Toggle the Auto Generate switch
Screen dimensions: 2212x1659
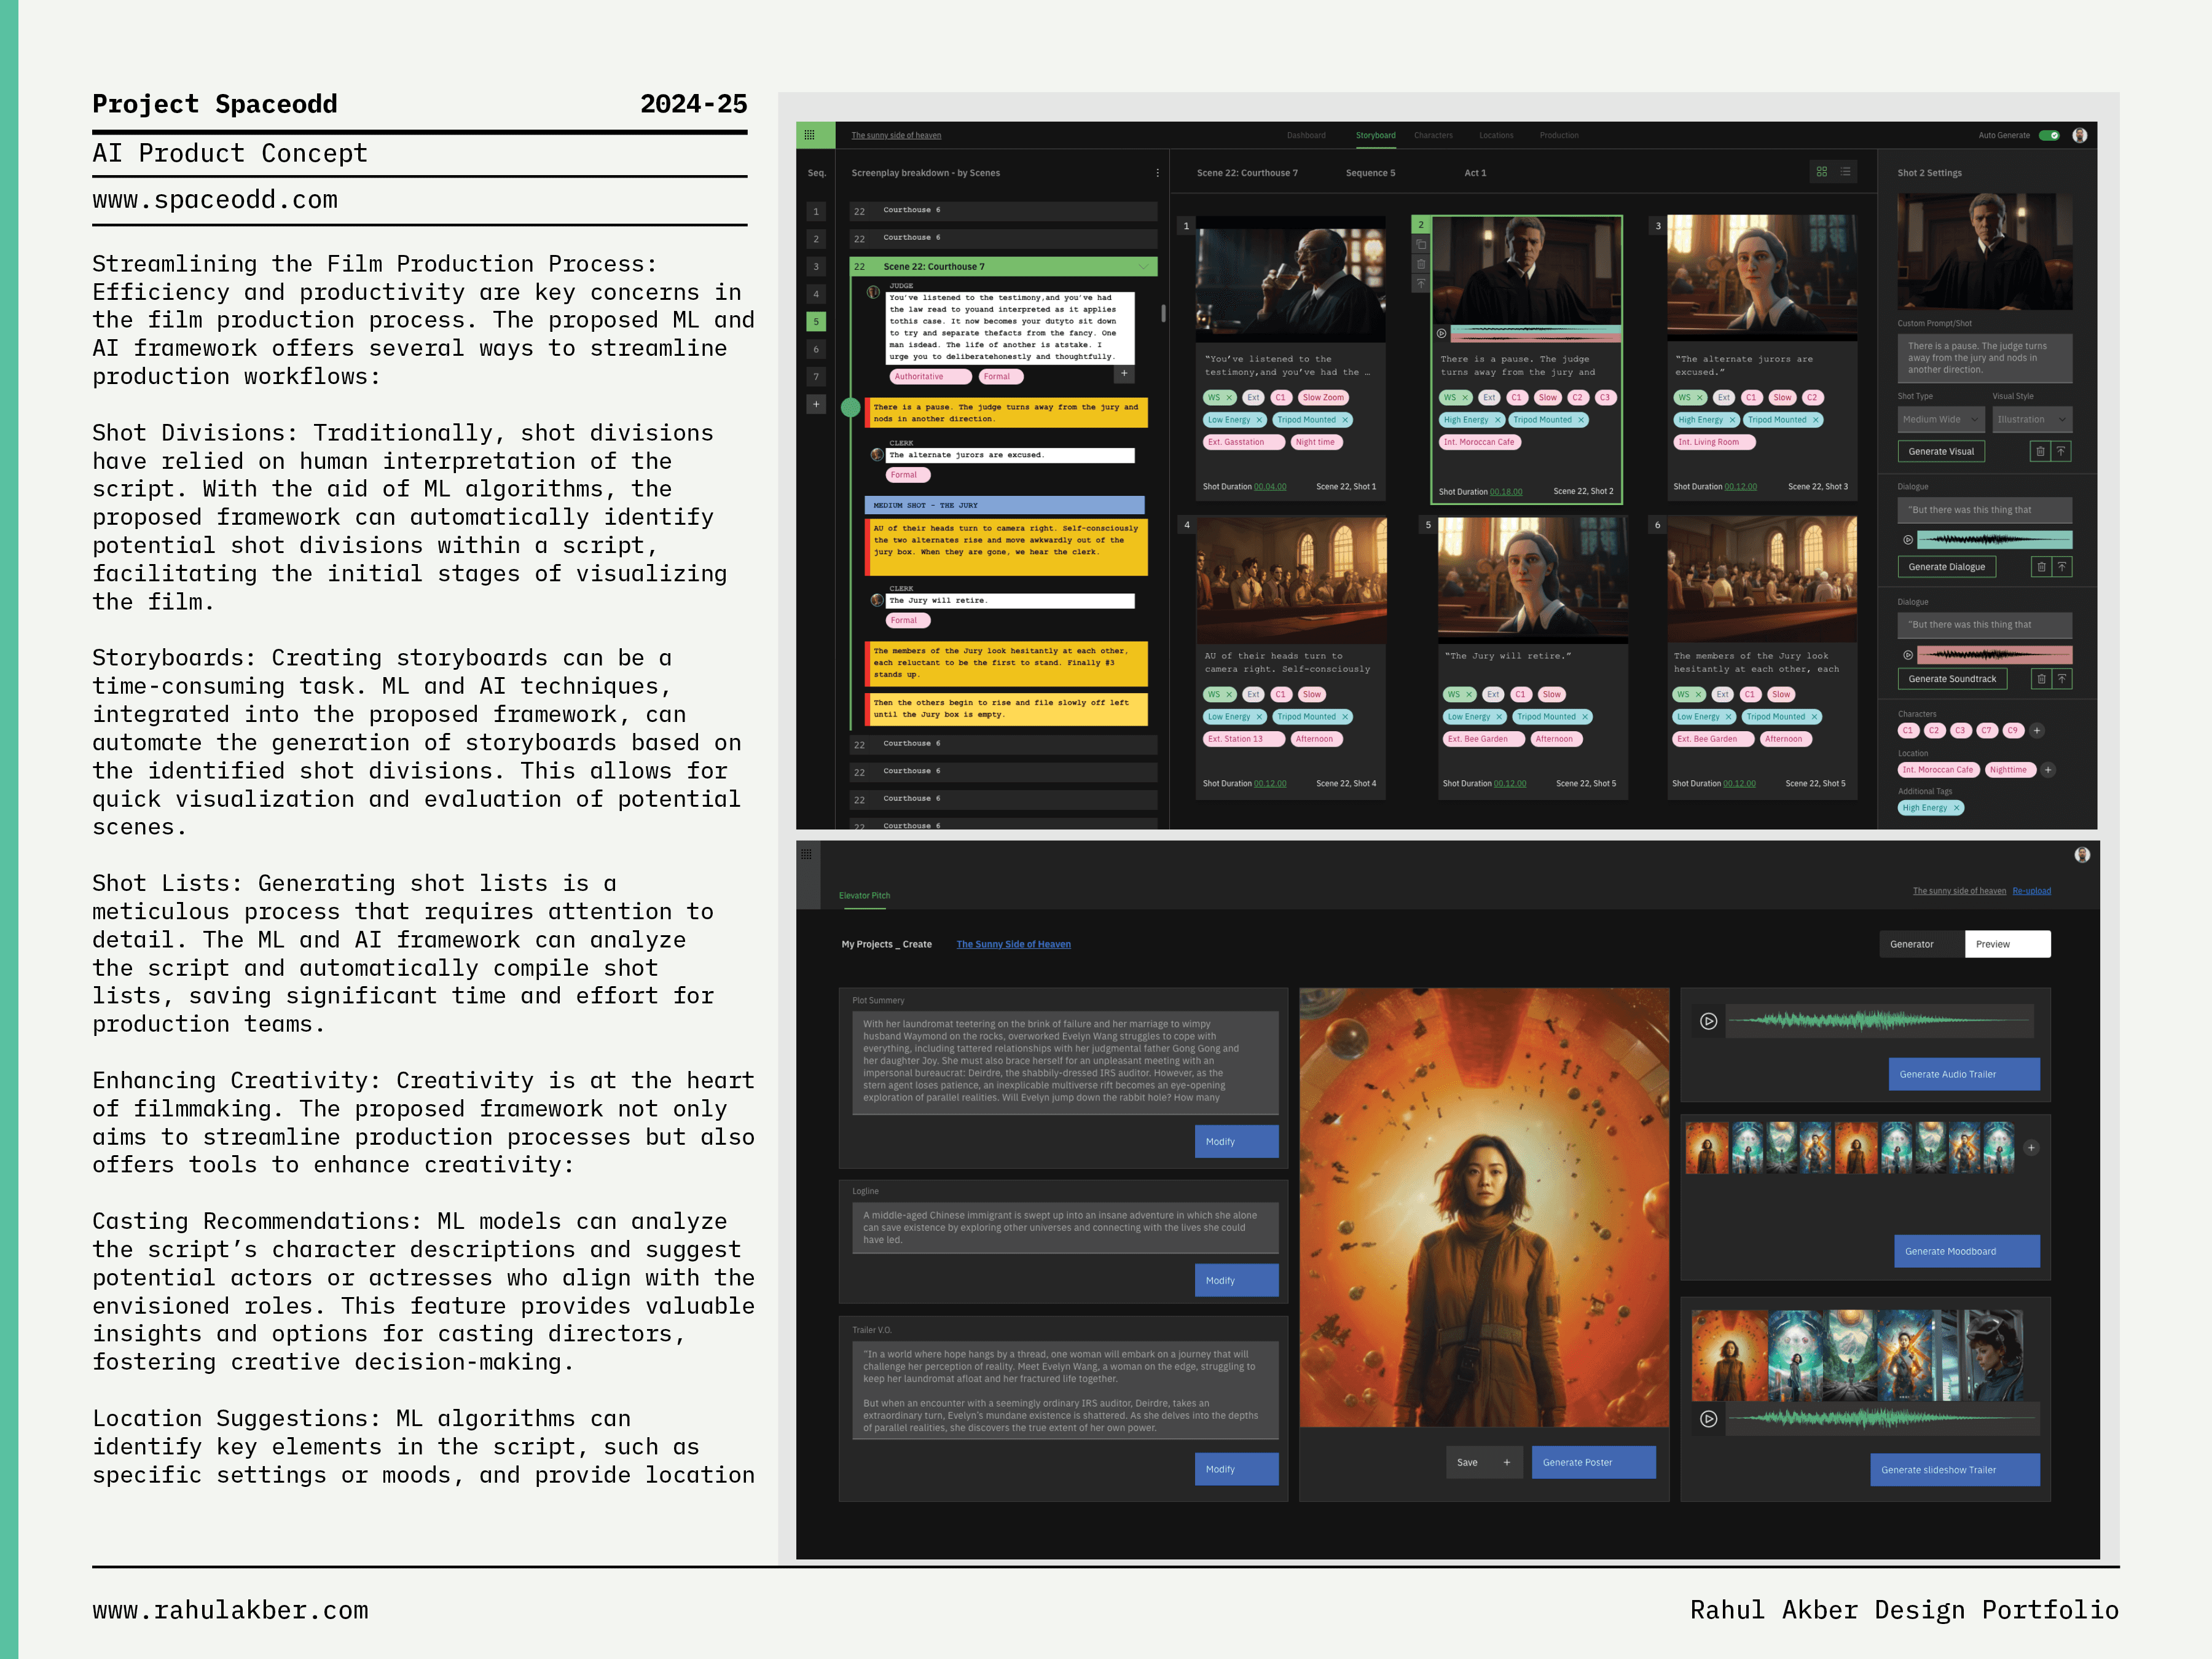[x=2049, y=135]
